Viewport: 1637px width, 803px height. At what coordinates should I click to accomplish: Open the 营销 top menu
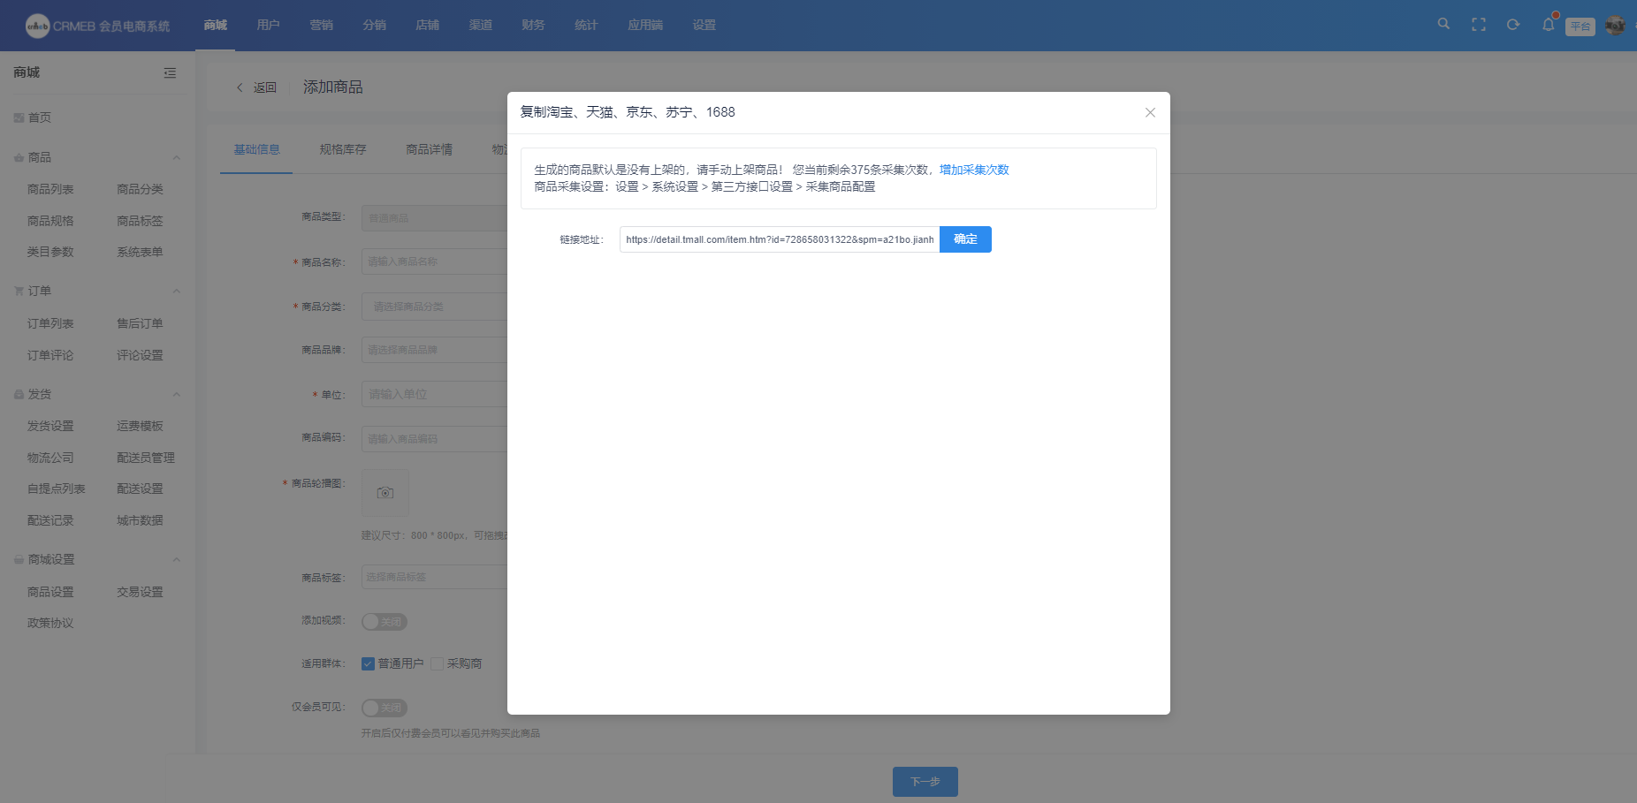(x=321, y=25)
